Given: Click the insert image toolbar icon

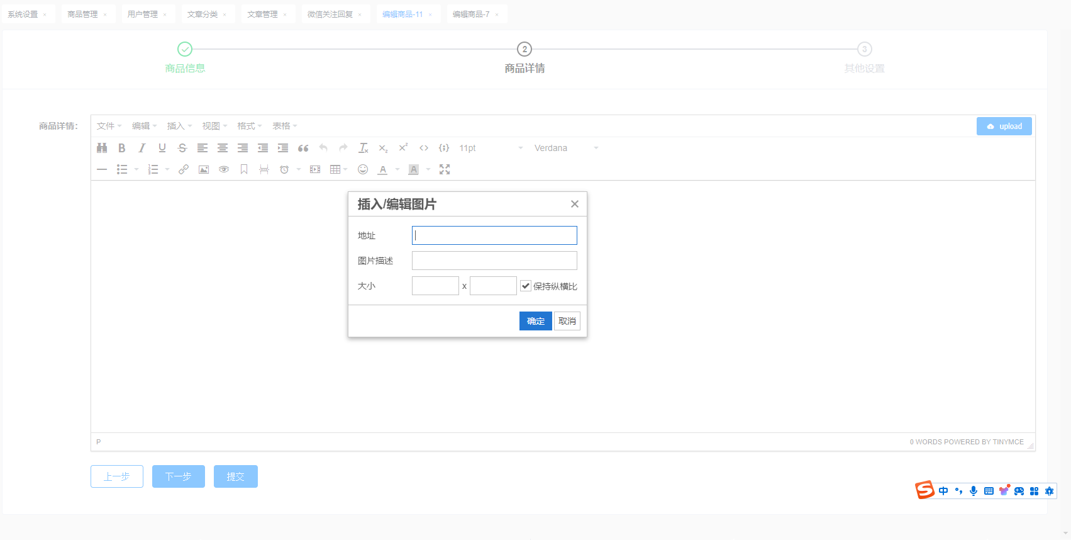Looking at the screenshot, I should click(204, 169).
